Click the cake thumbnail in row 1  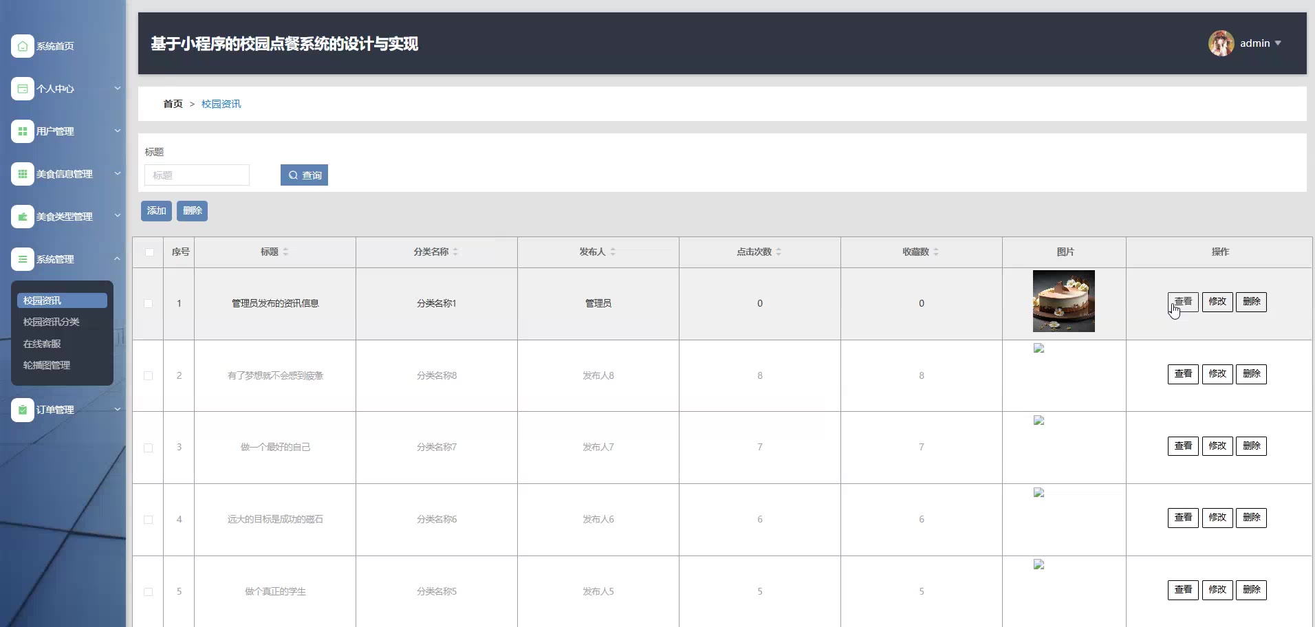click(1064, 301)
